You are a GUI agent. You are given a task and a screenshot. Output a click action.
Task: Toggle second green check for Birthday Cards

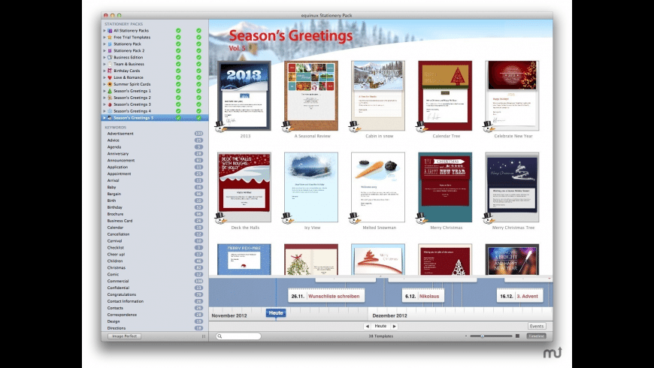198,71
